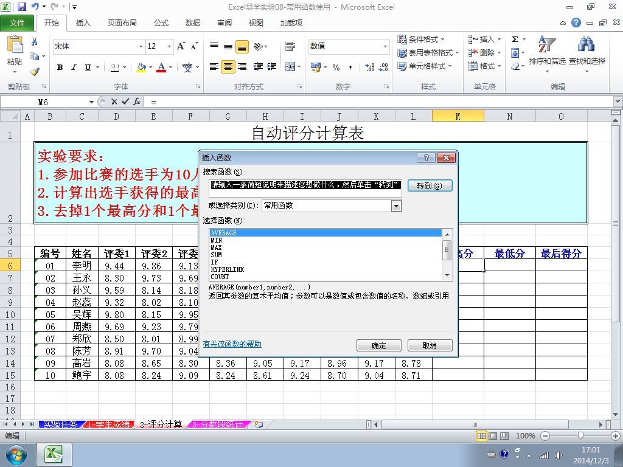Toggle Bold formatting

(x=60, y=67)
